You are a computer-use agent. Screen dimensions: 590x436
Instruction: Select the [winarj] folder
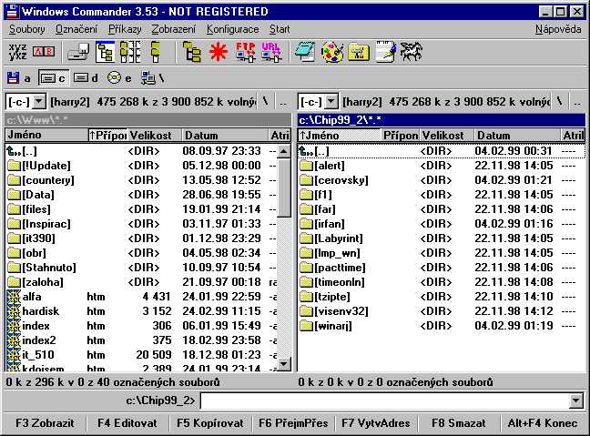(x=441, y=326)
